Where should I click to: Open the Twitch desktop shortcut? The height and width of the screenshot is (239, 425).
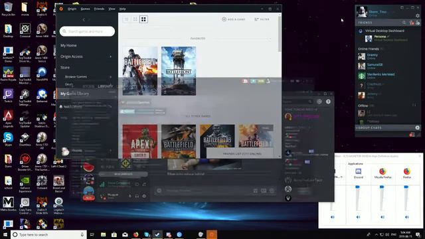click(8, 96)
